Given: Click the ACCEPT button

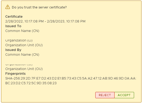Looking at the screenshot, I should point(124,95).
